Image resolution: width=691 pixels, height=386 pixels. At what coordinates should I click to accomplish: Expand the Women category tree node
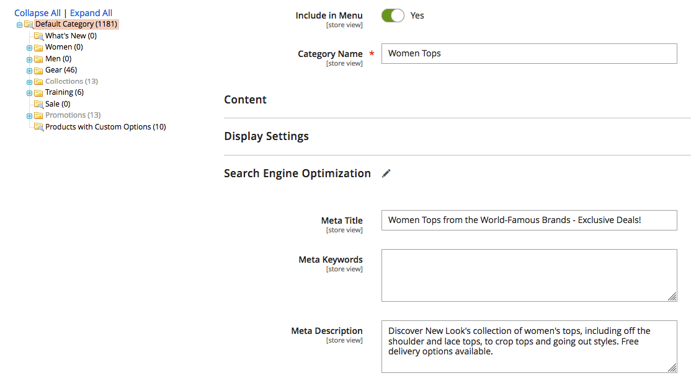[x=29, y=46]
